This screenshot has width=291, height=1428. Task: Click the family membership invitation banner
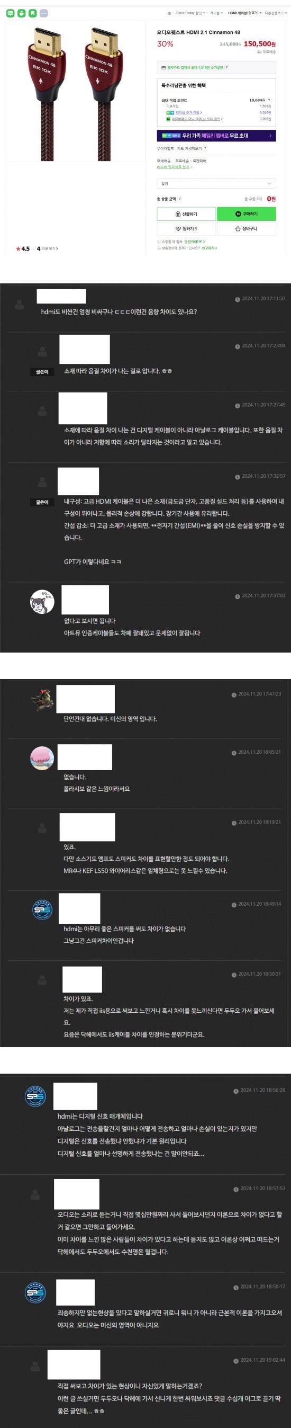pos(216,136)
